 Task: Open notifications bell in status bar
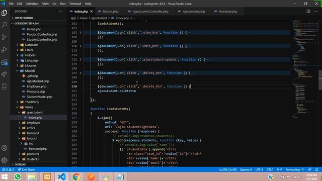316,169
